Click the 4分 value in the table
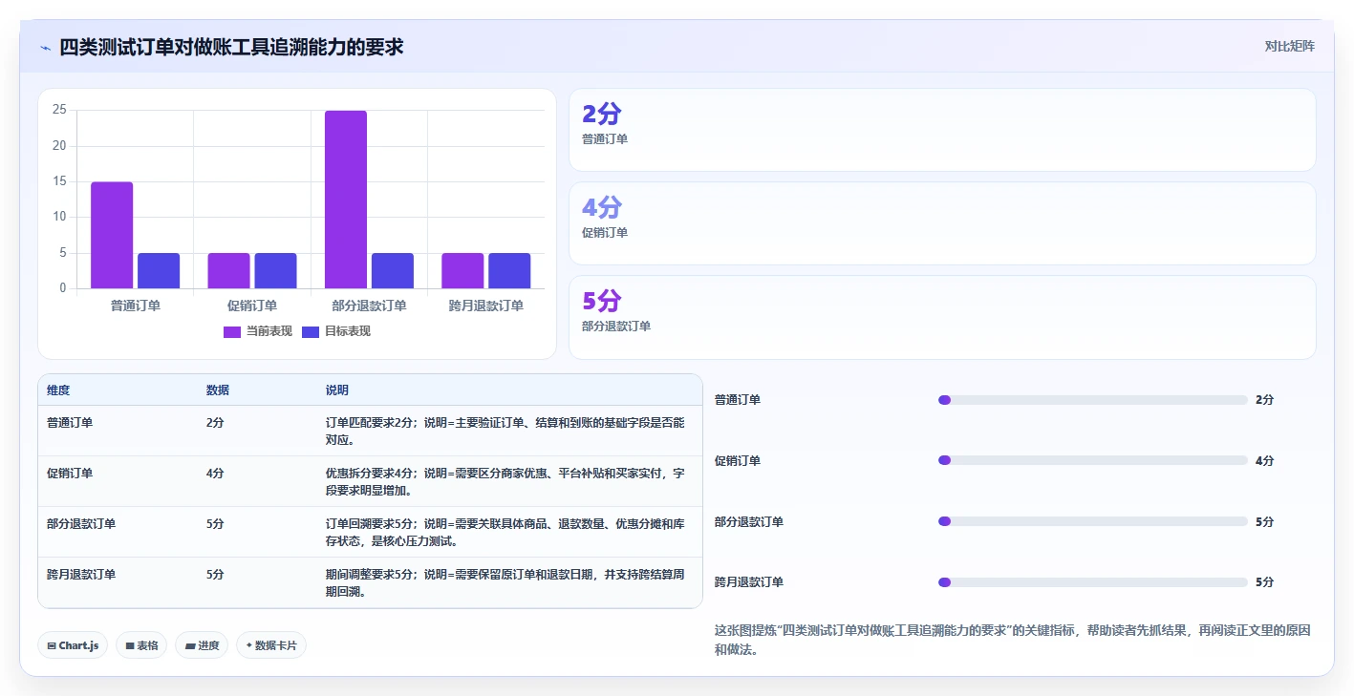Image resolution: width=1354 pixels, height=696 pixels. coord(215,473)
